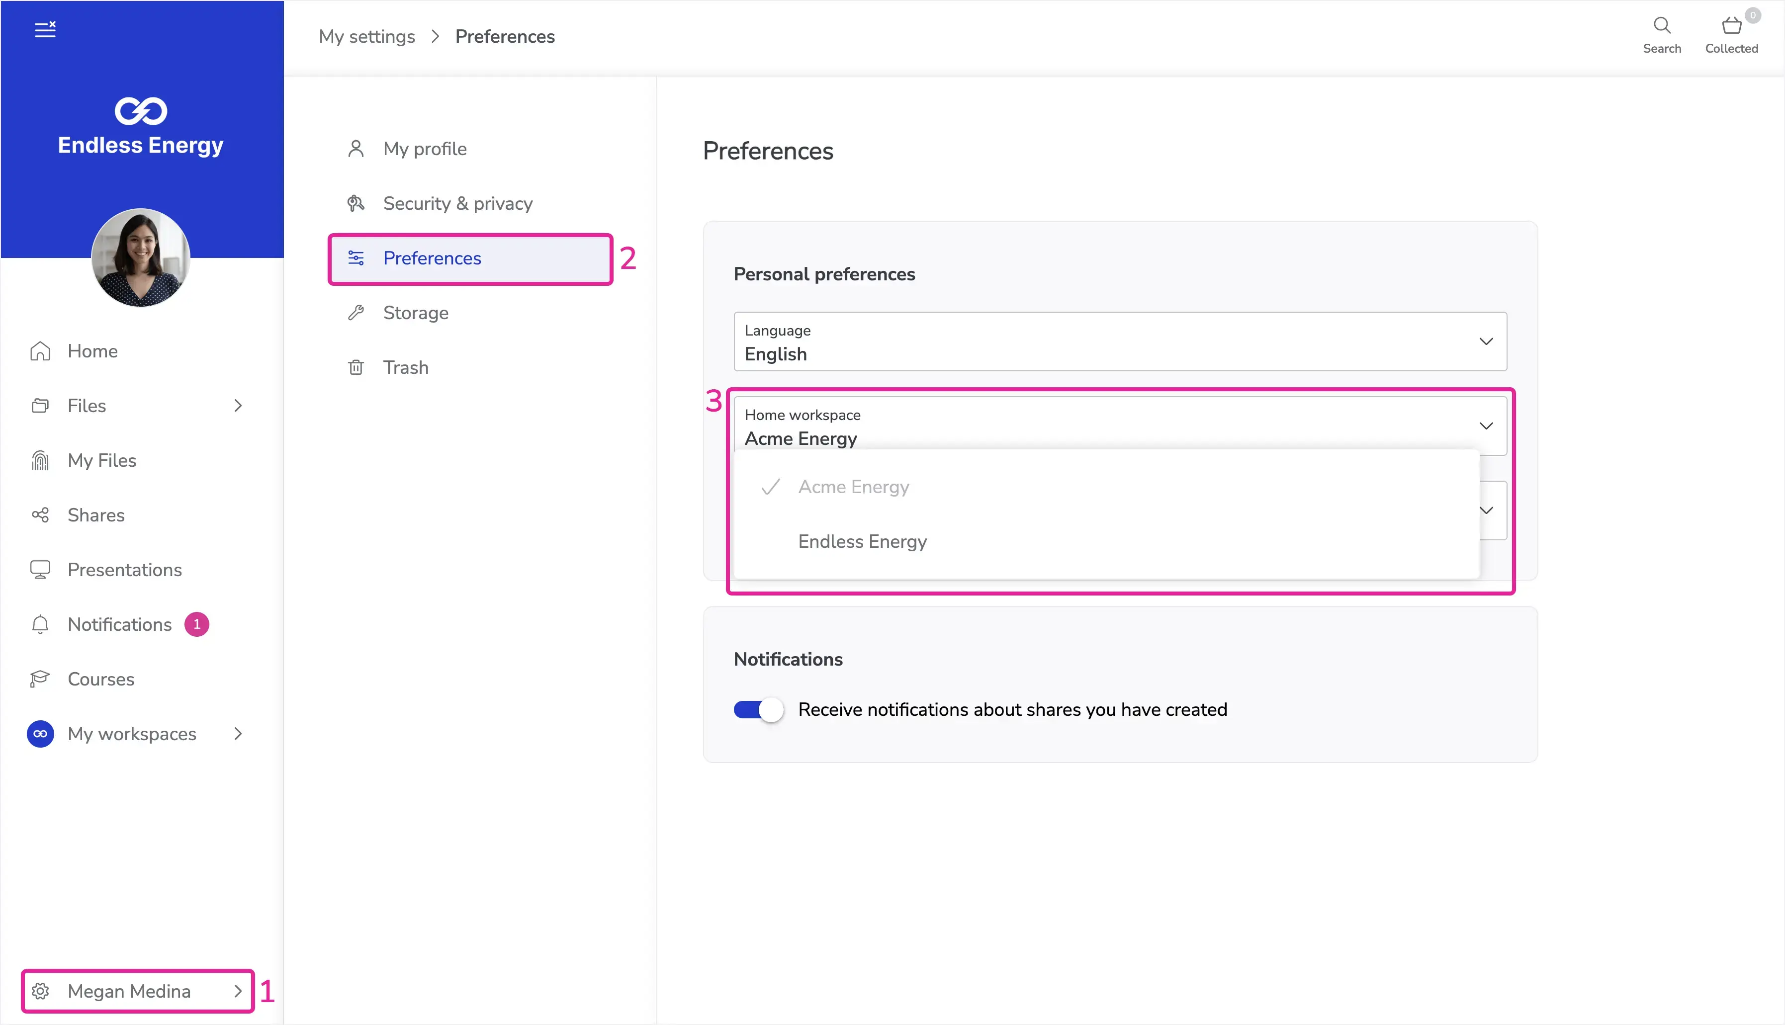Expand the My workspaces chevron

(238, 734)
